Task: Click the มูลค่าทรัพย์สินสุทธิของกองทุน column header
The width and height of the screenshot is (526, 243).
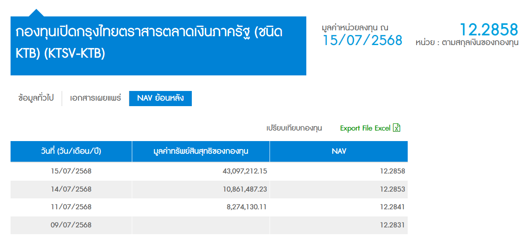Action: click(201, 151)
